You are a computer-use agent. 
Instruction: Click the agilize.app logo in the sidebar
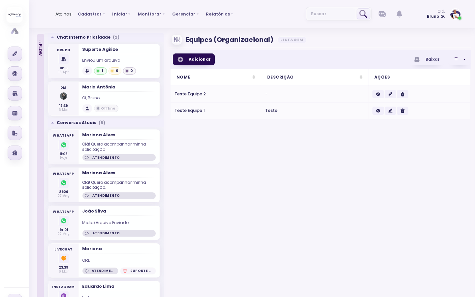15,15
